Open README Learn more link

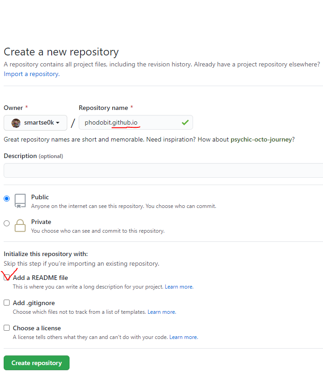[179, 287]
